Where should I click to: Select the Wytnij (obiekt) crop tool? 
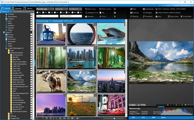(181, 16)
